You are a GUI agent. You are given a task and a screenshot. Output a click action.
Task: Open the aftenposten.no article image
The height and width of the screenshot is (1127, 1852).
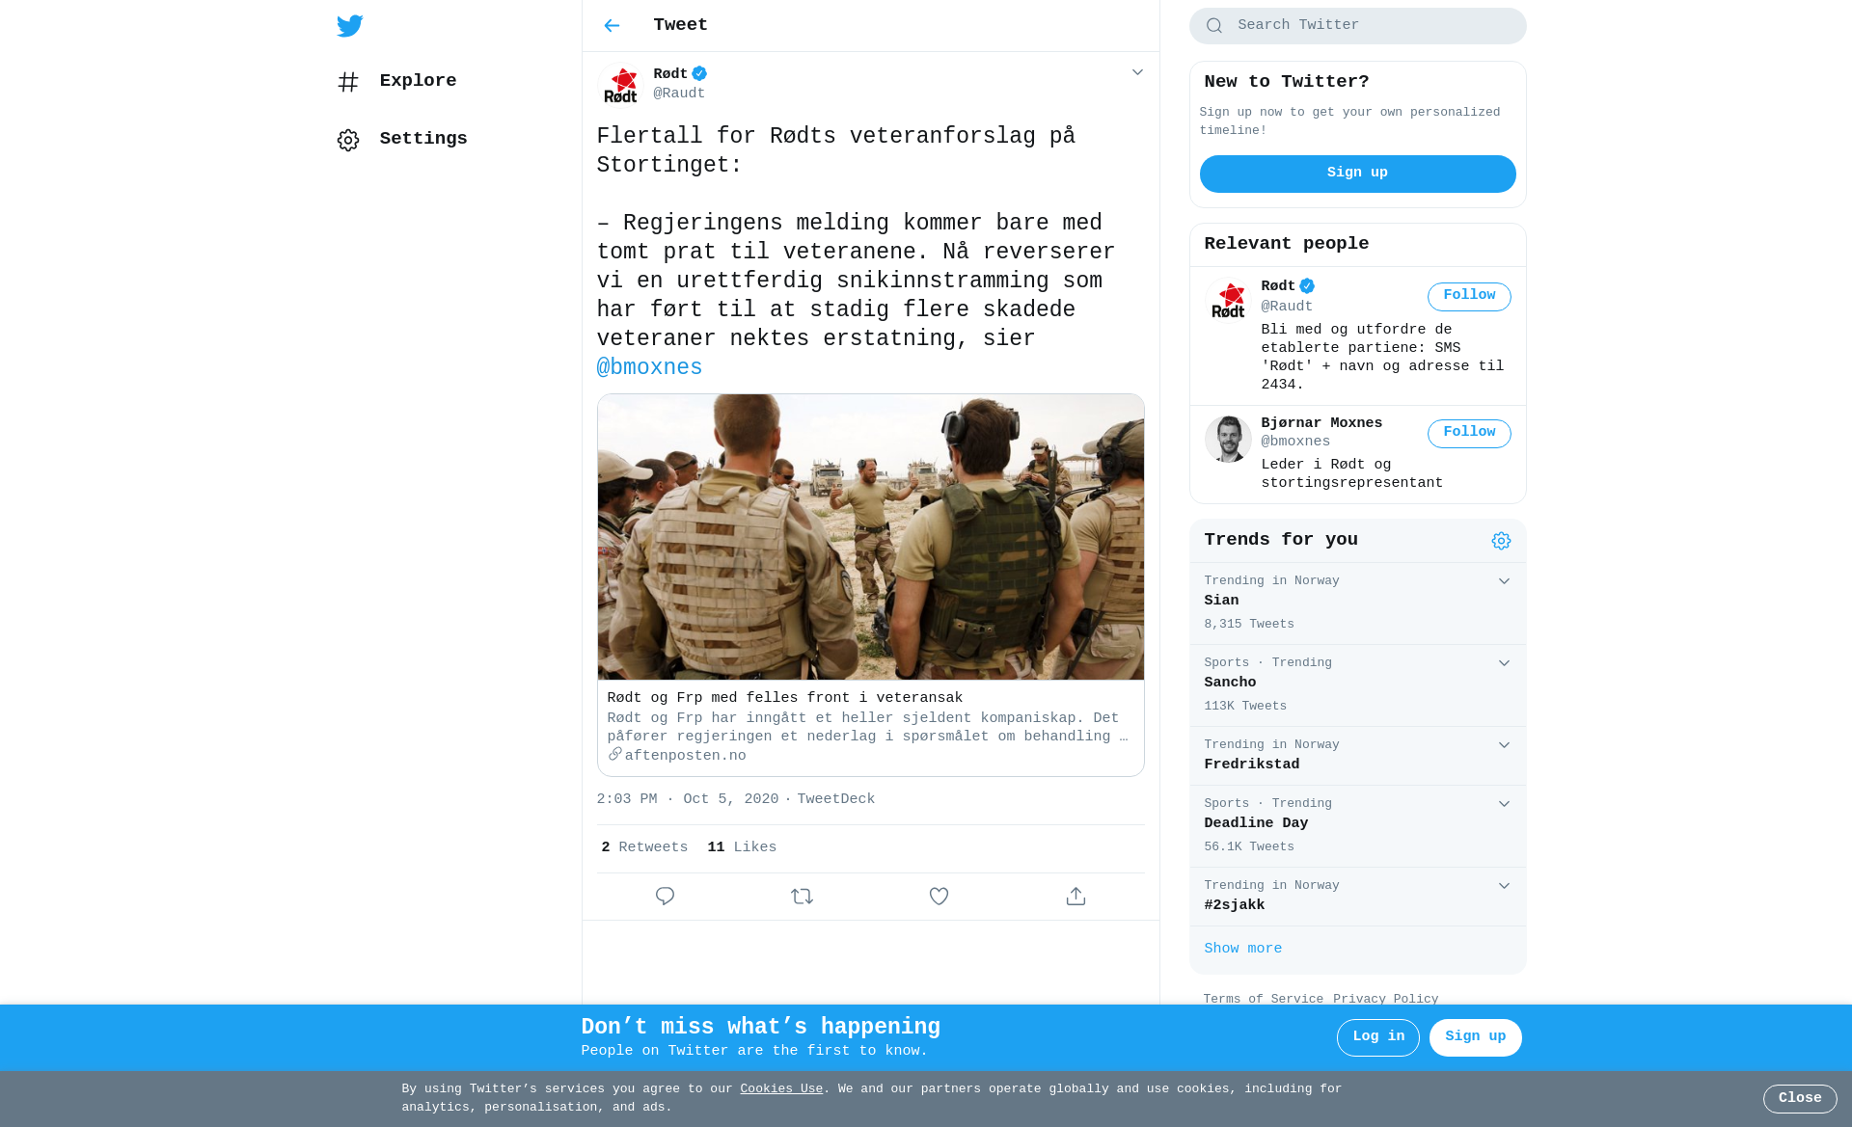tap(870, 537)
